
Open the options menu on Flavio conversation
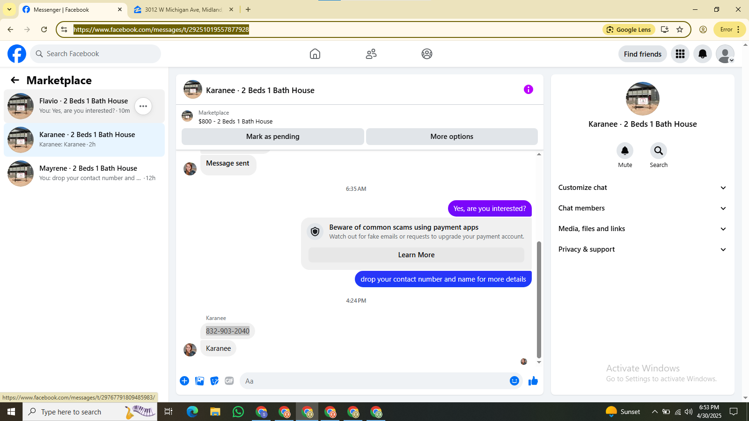(143, 106)
